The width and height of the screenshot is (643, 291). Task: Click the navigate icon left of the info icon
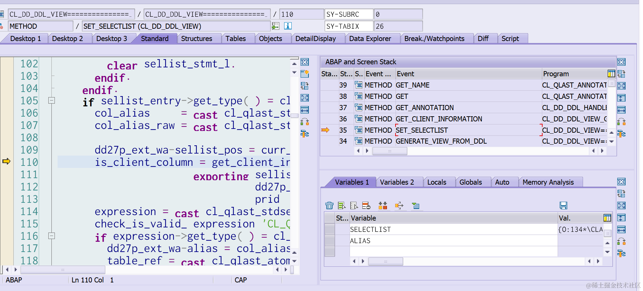276,26
